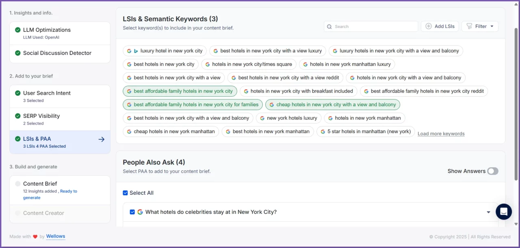Expand the celebrities hotels question answer
The image size is (520, 248).
tap(488, 212)
